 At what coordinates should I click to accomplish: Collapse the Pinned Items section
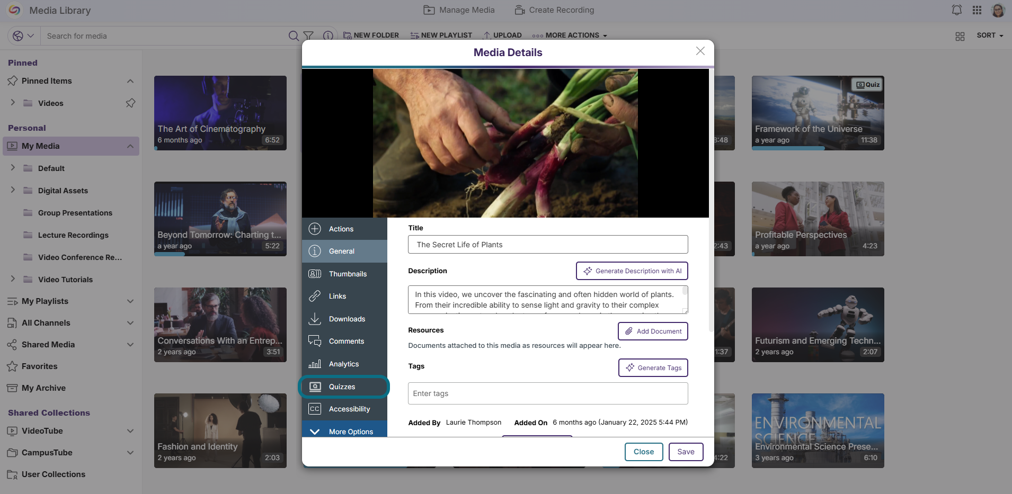pyautogui.click(x=130, y=81)
